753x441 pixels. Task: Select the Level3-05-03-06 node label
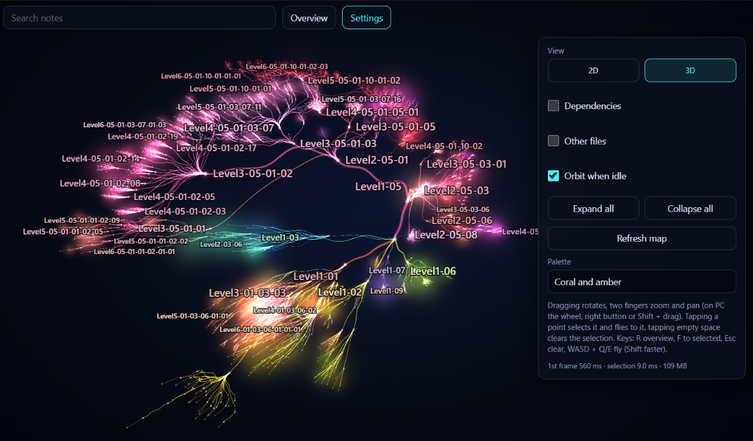[x=463, y=209]
